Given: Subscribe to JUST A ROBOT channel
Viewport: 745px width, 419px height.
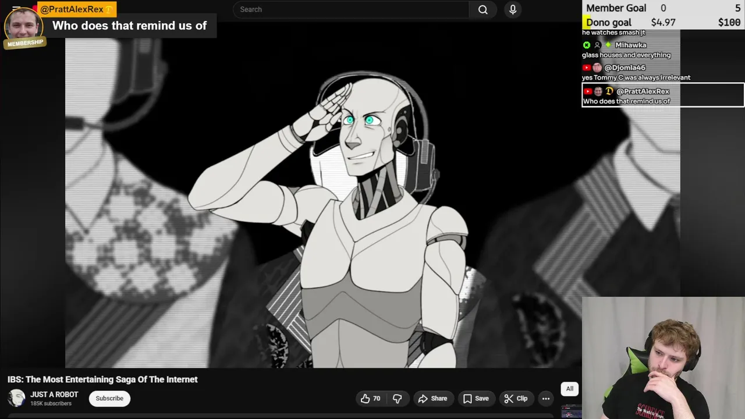Looking at the screenshot, I should (109, 399).
